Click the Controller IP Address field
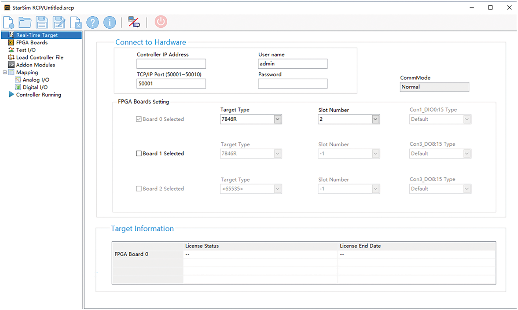This screenshot has width=518, height=310. [171, 64]
